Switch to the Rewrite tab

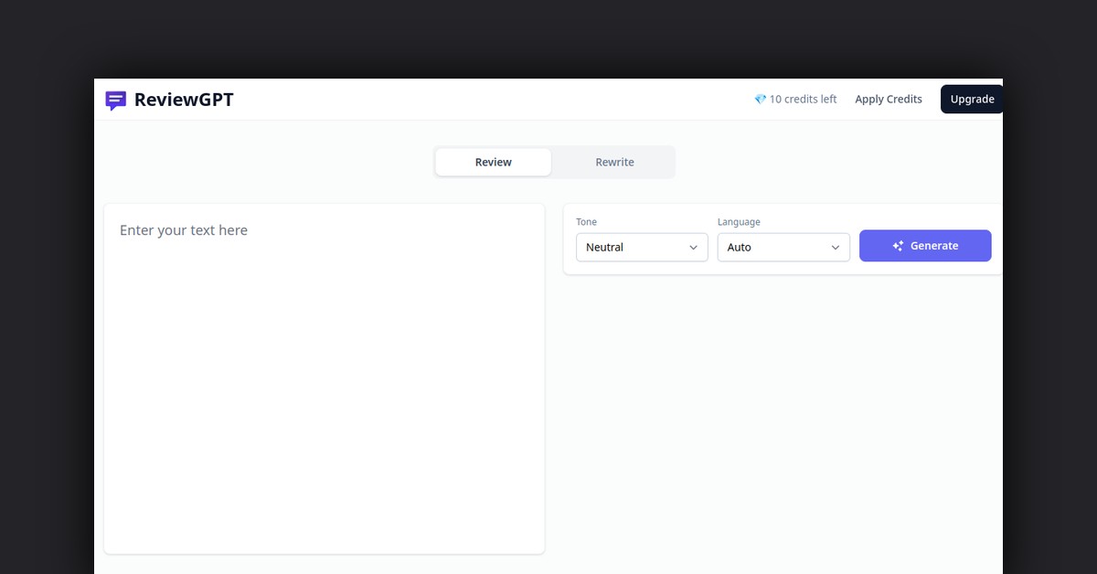coord(614,162)
